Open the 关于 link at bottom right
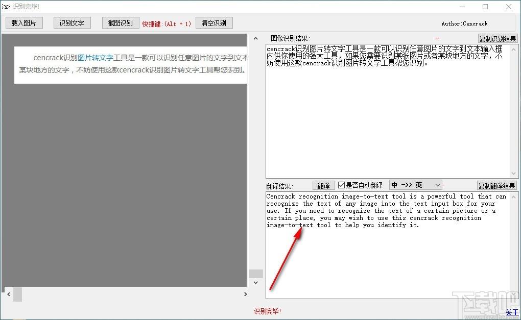The height and width of the screenshot is (320, 521). coord(511,312)
